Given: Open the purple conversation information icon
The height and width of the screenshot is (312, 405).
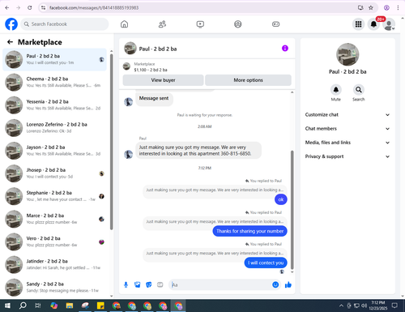Looking at the screenshot, I should click(285, 49).
